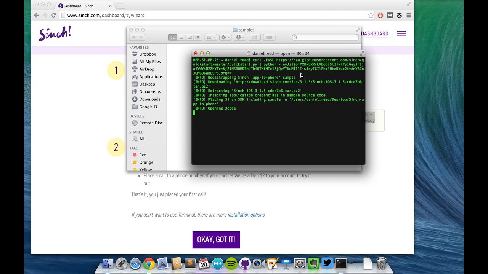
Task: Launch Spotify from the Dock
Action: click(231, 263)
